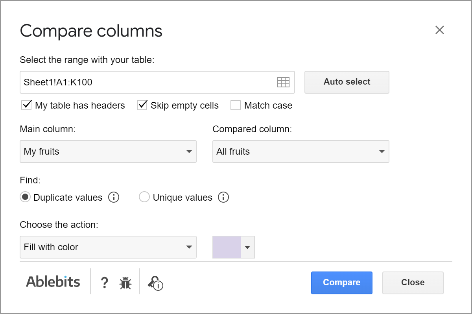472x314 pixels.
Task: Click the 'Choose the action:' label
Action: 59,225
